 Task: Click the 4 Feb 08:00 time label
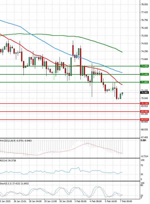(x=96, y=201)
